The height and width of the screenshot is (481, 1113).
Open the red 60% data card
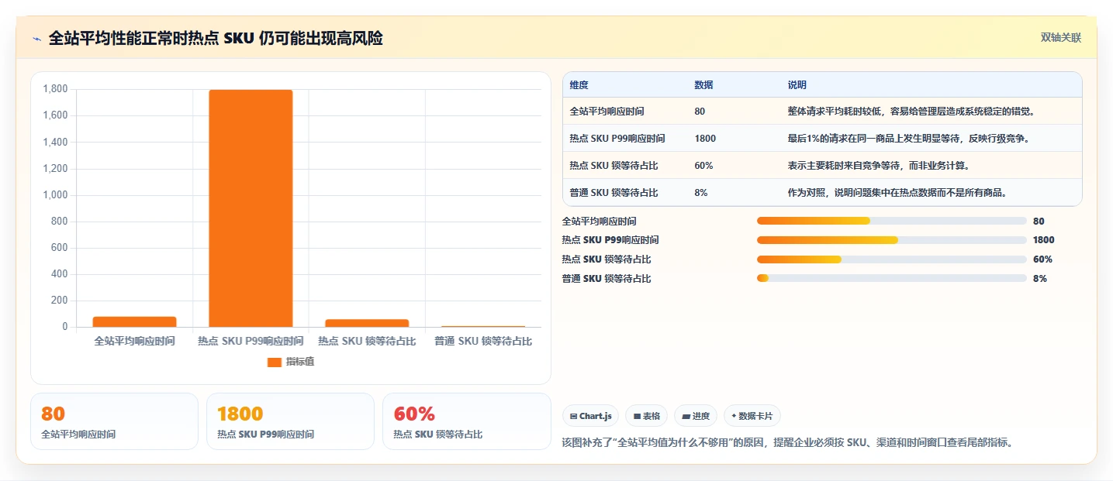466,421
